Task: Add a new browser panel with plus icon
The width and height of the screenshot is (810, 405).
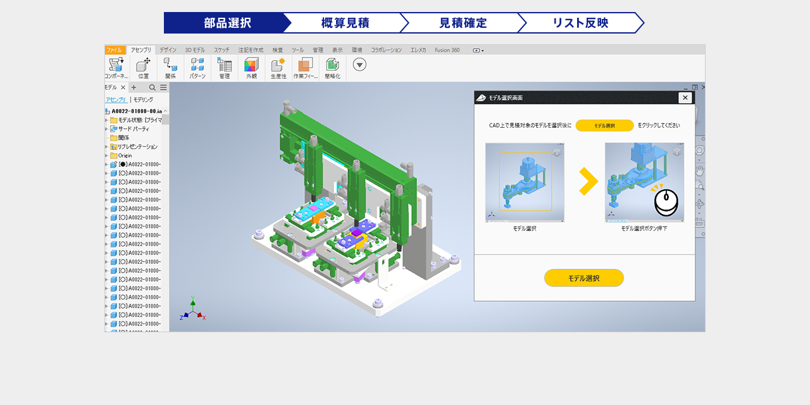Action: (134, 88)
